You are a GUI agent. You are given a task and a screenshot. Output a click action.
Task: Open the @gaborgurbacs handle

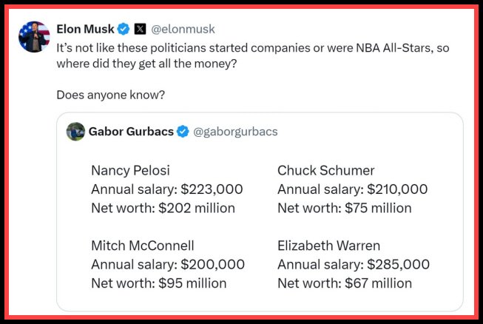click(x=235, y=132)
